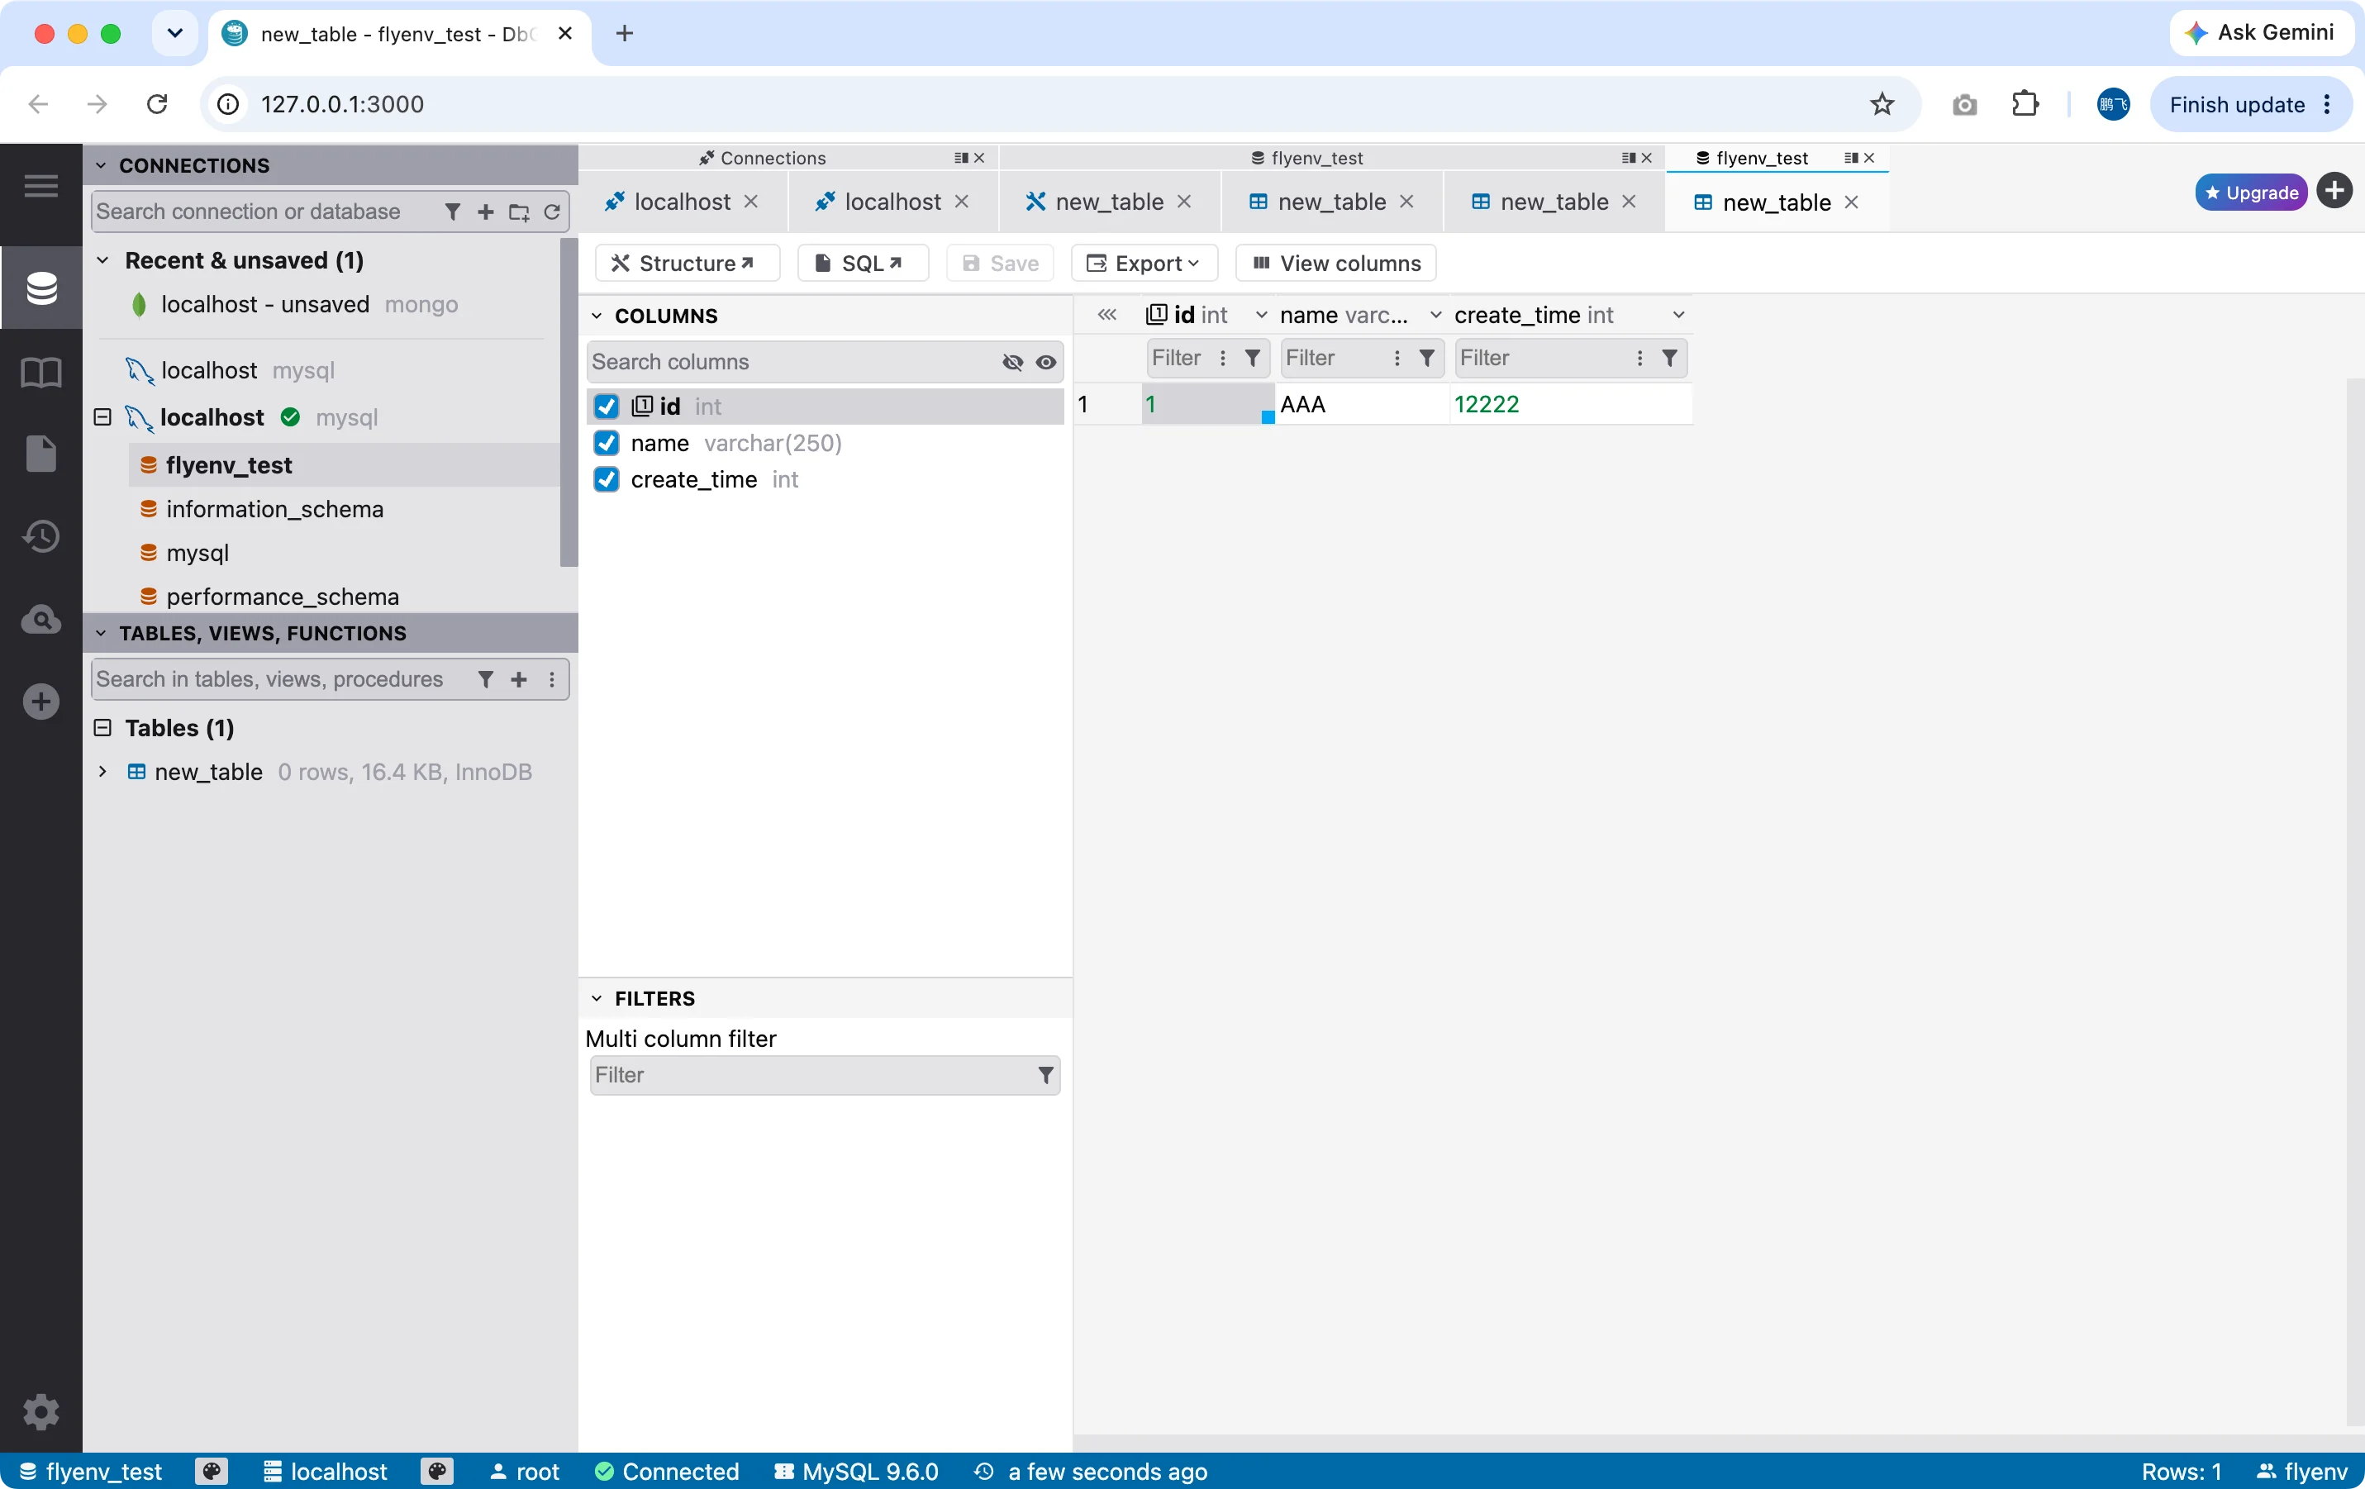2365x1489 pixels.
Task: Apply the create_time column filter funnel
Action: point(1670,358)
